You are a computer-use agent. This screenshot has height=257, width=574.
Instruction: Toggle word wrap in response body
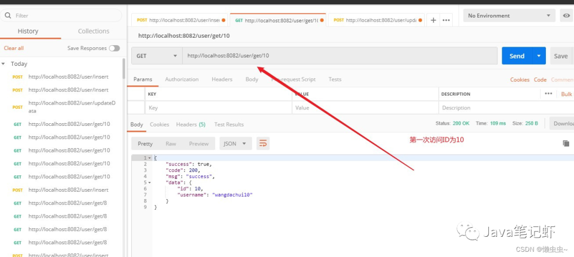(x=263, y=144)
